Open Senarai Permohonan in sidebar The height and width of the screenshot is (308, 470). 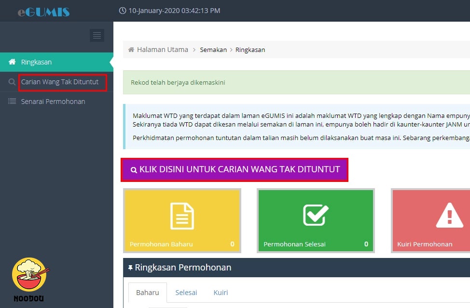53,102
